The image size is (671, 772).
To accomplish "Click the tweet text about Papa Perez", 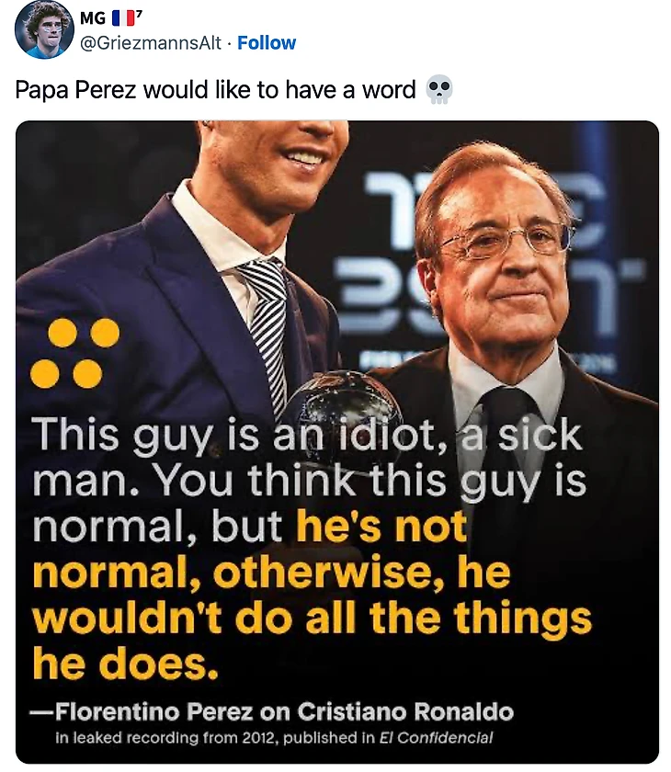I will pos(216,90).
